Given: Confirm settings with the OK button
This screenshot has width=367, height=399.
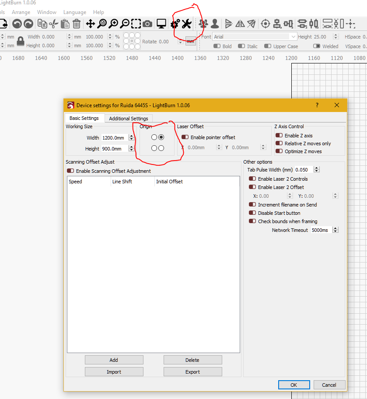Looking at the screenshot, I should click(294, 385).
